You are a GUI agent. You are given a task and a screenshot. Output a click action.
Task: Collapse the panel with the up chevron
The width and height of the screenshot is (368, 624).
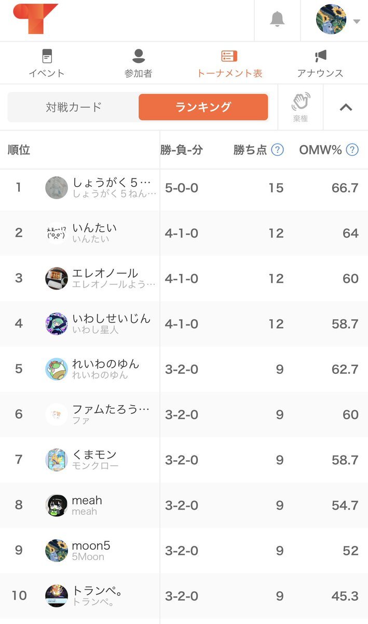346,107
